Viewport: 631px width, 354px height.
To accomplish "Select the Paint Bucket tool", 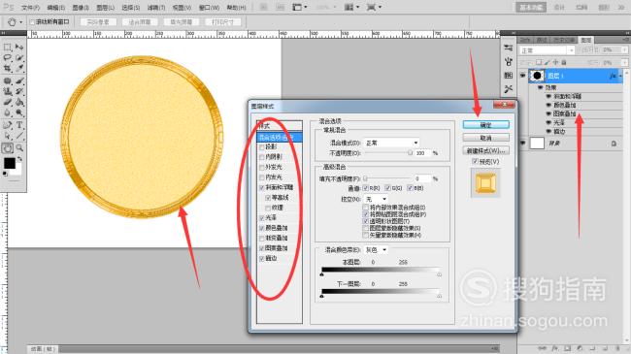I will click(x=18, y=102).
